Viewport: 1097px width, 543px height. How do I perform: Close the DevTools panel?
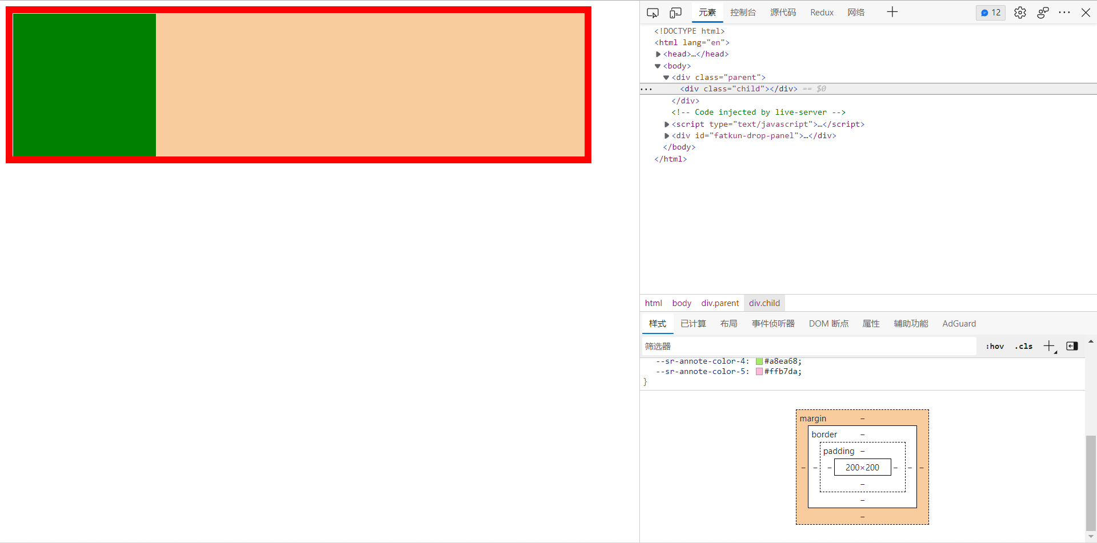pos(1086,13)
